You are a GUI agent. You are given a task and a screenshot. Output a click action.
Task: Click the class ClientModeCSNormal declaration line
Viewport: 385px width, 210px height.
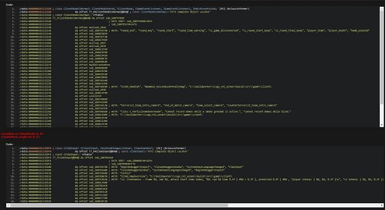pos(134,8)
